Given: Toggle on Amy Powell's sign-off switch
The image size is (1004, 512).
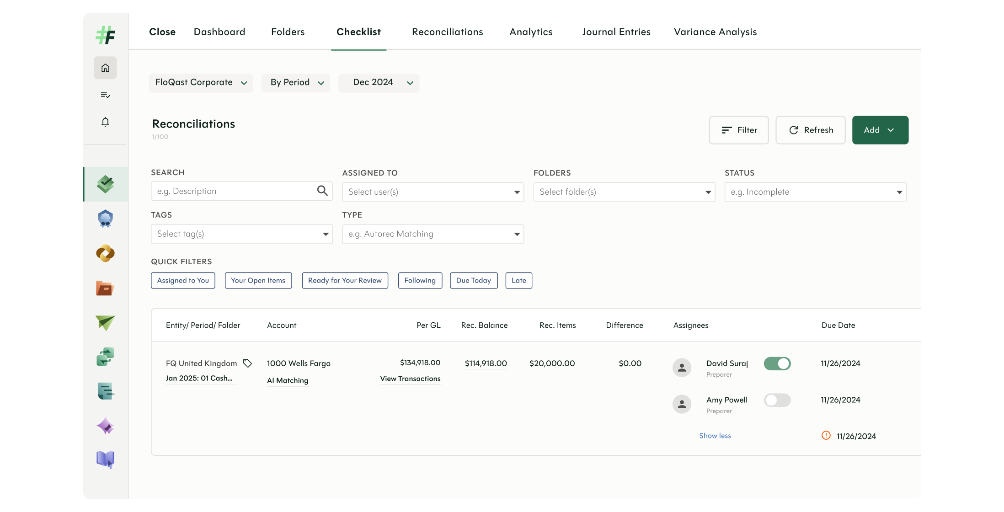Looking at the screenshot, I should (x=777, y=400).
